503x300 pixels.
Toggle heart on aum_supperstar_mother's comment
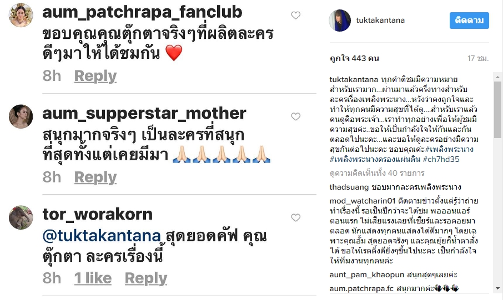[295, 116]
